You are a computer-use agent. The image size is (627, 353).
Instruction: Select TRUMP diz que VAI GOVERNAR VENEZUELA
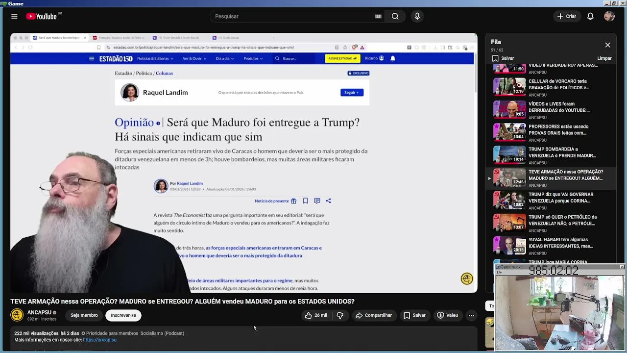point(552,200)
